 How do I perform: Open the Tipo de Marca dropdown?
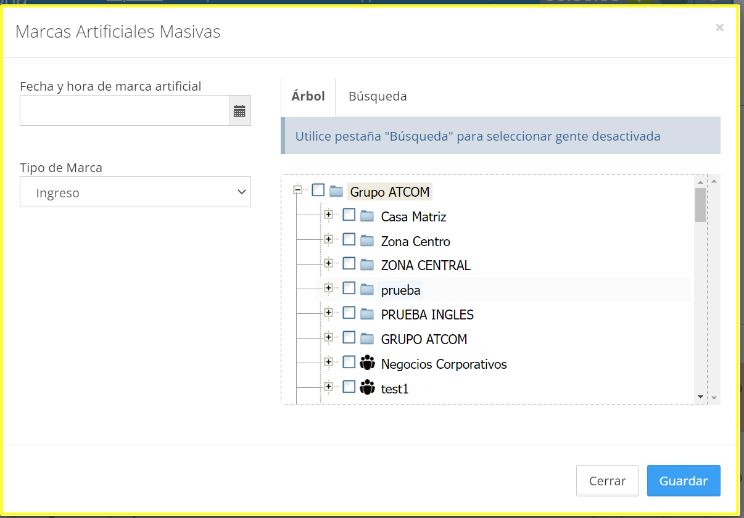[135, 192]
